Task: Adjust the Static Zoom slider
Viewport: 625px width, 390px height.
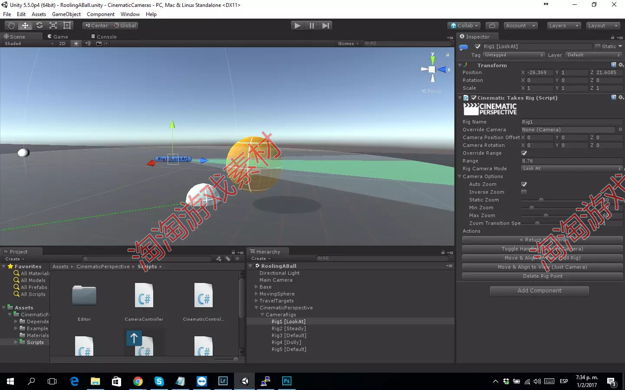Action: point(541,200)
